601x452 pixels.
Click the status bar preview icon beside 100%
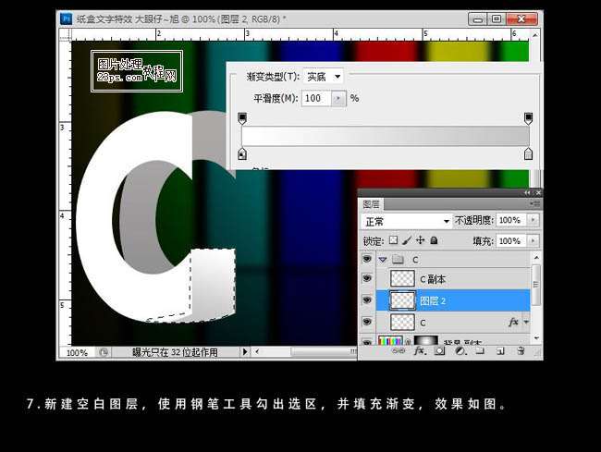[x=104, y=352]
